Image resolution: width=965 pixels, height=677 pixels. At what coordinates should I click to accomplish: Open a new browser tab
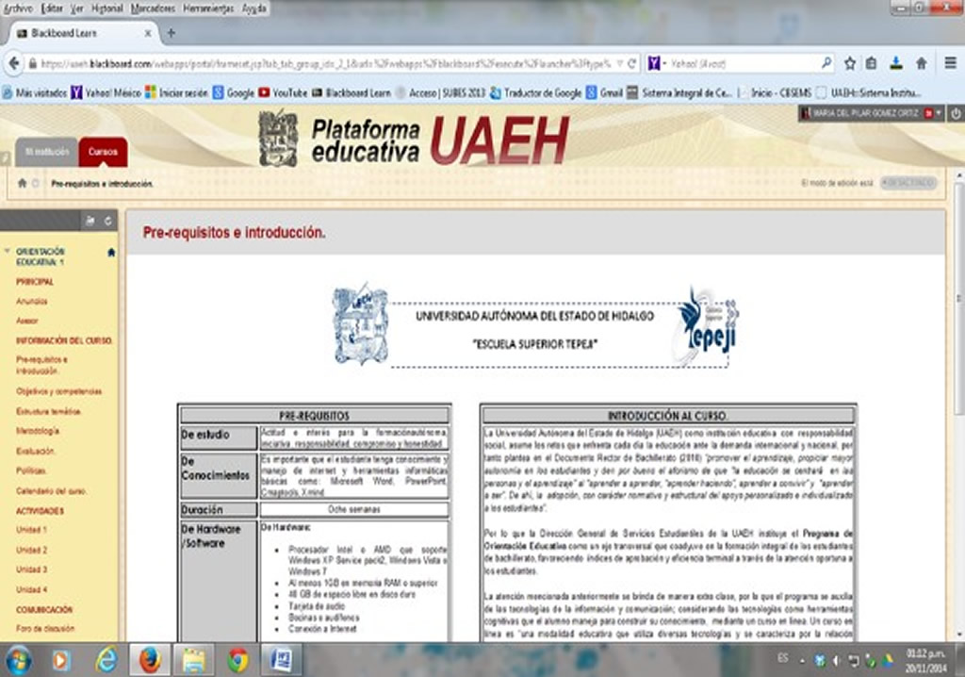pos(172,33)
